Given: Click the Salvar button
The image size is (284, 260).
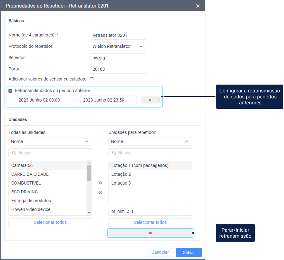Looking at the screenshot, I should pos(189,252).
